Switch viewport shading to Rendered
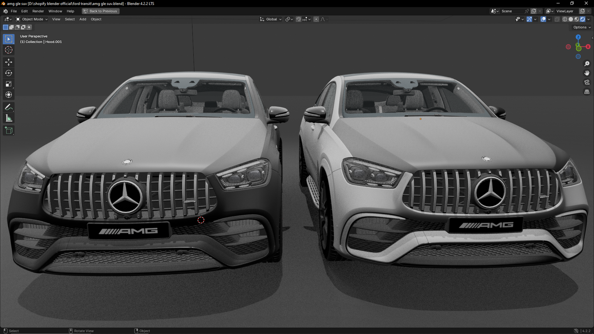Viewport: 594px width, 334px height. click(582, 19)
